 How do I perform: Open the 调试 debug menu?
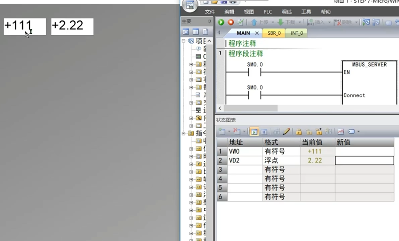coord(286,12)
